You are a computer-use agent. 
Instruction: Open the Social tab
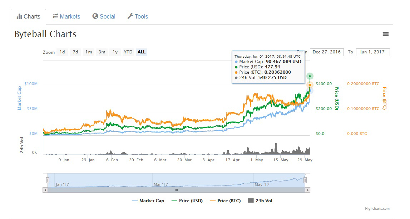pos(104,16)
